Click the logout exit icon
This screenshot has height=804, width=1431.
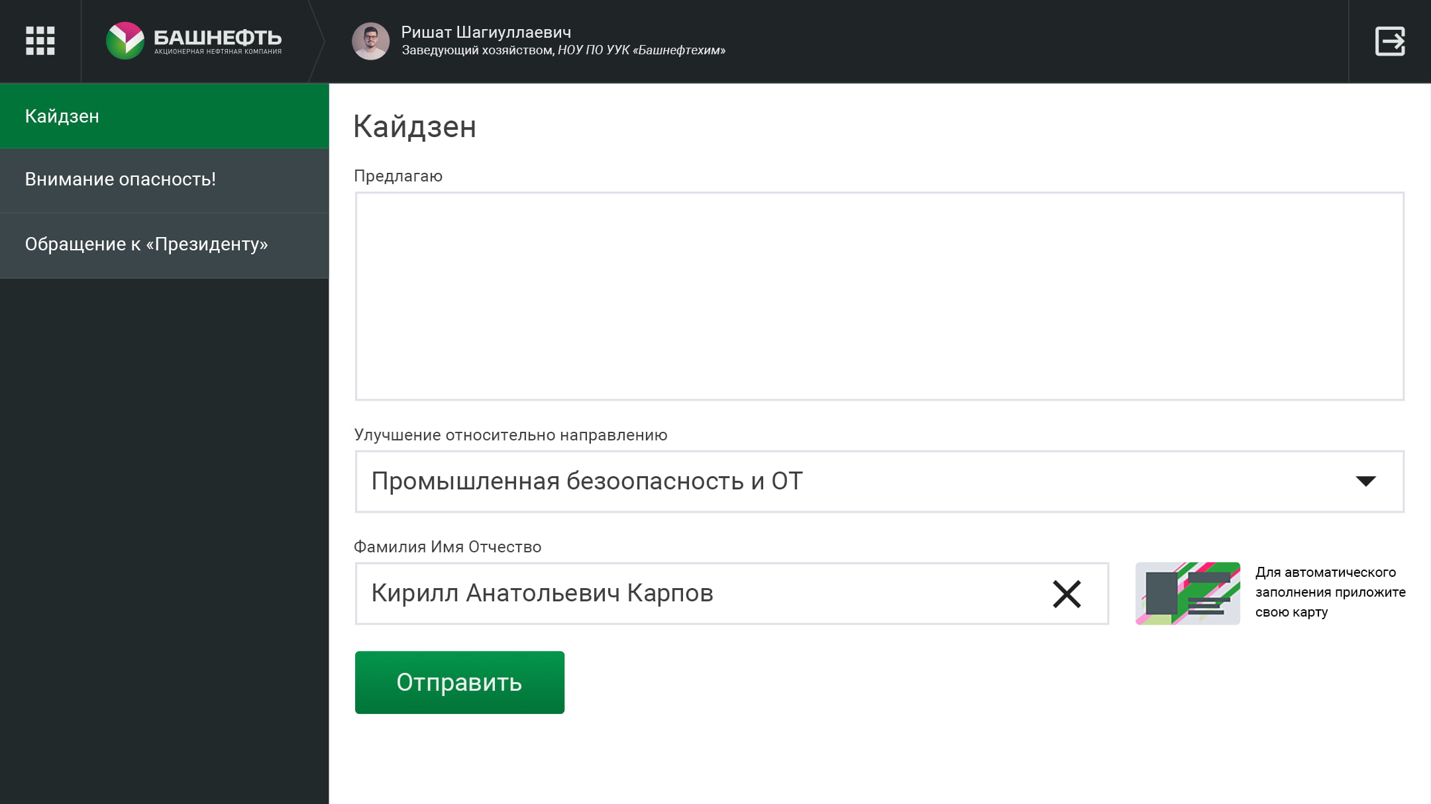1390,41
